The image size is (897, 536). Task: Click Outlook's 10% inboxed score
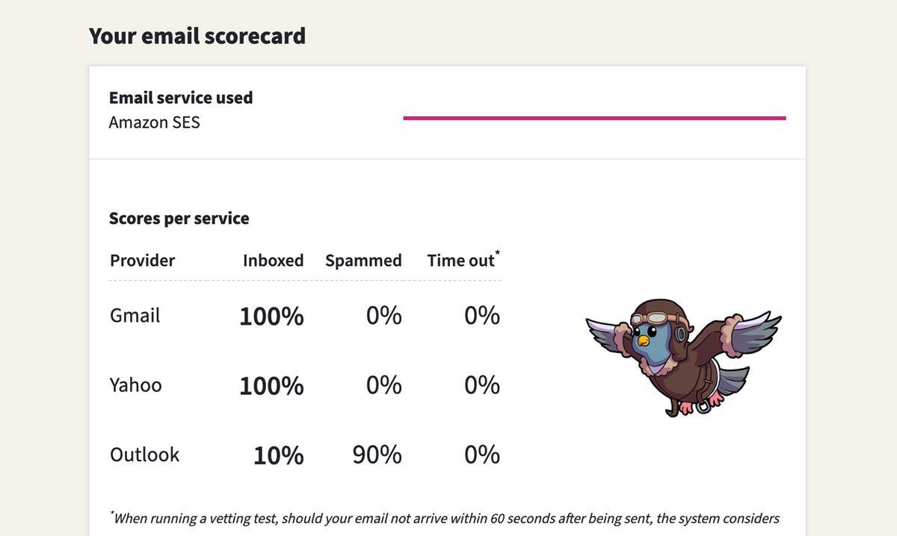pos(278,455)
